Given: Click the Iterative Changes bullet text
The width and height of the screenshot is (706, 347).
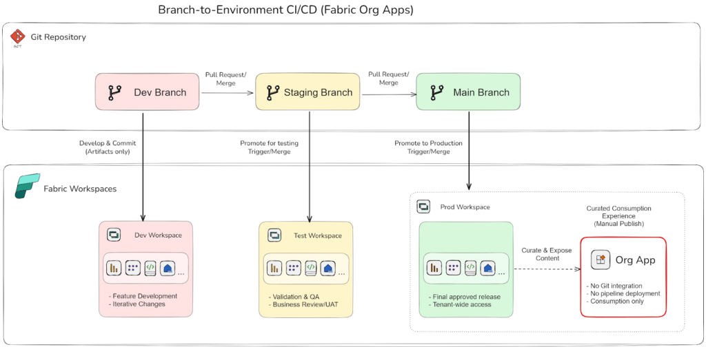Looking at the screenshot, I should pos(137,304).
